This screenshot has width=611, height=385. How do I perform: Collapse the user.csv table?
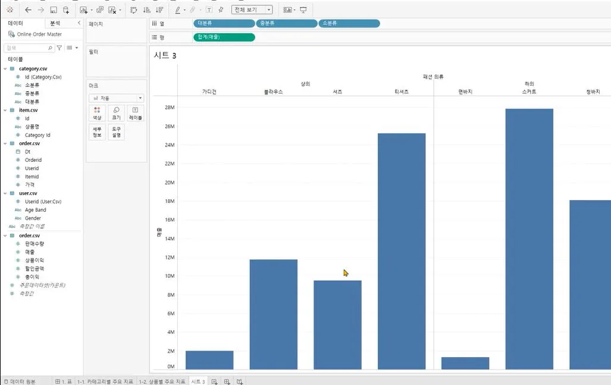[x=5, y=193]
